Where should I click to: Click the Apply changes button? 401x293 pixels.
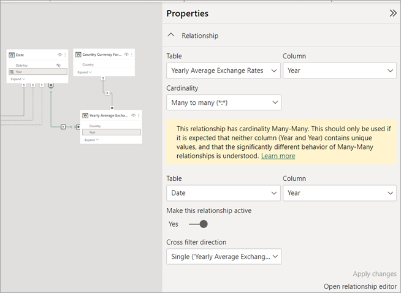(x=374, y=274)
